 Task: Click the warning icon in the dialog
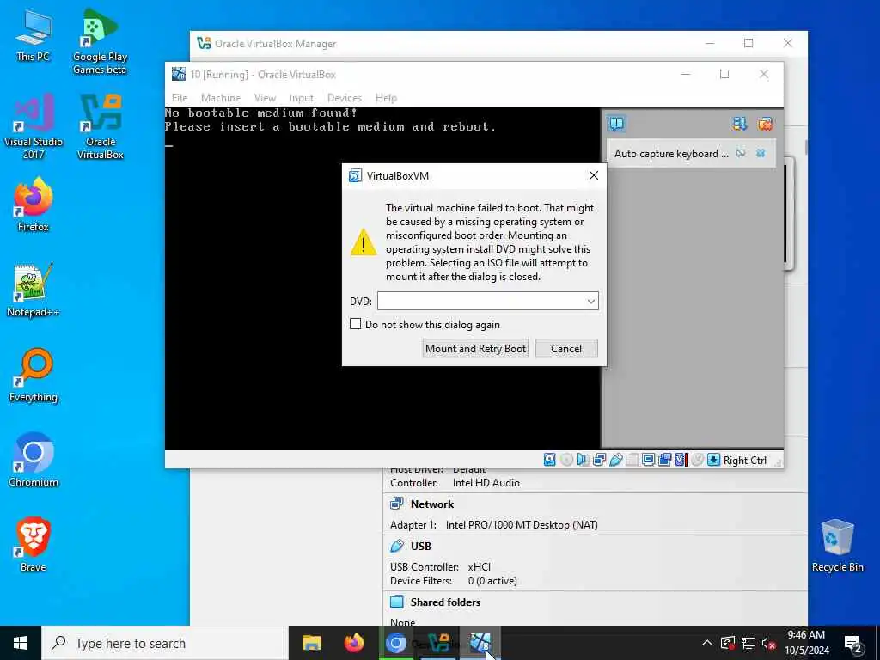click(x=364, y=241)
